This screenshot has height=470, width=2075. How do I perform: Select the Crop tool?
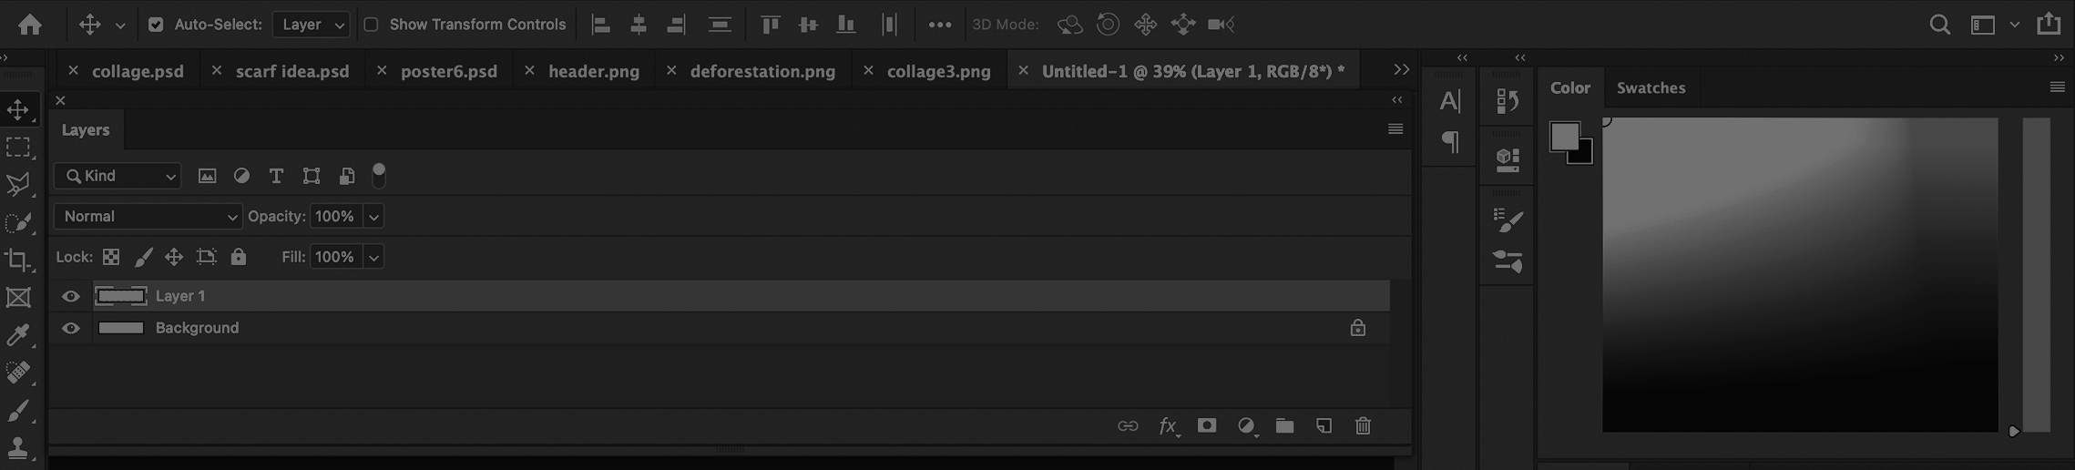coord(17,261)
